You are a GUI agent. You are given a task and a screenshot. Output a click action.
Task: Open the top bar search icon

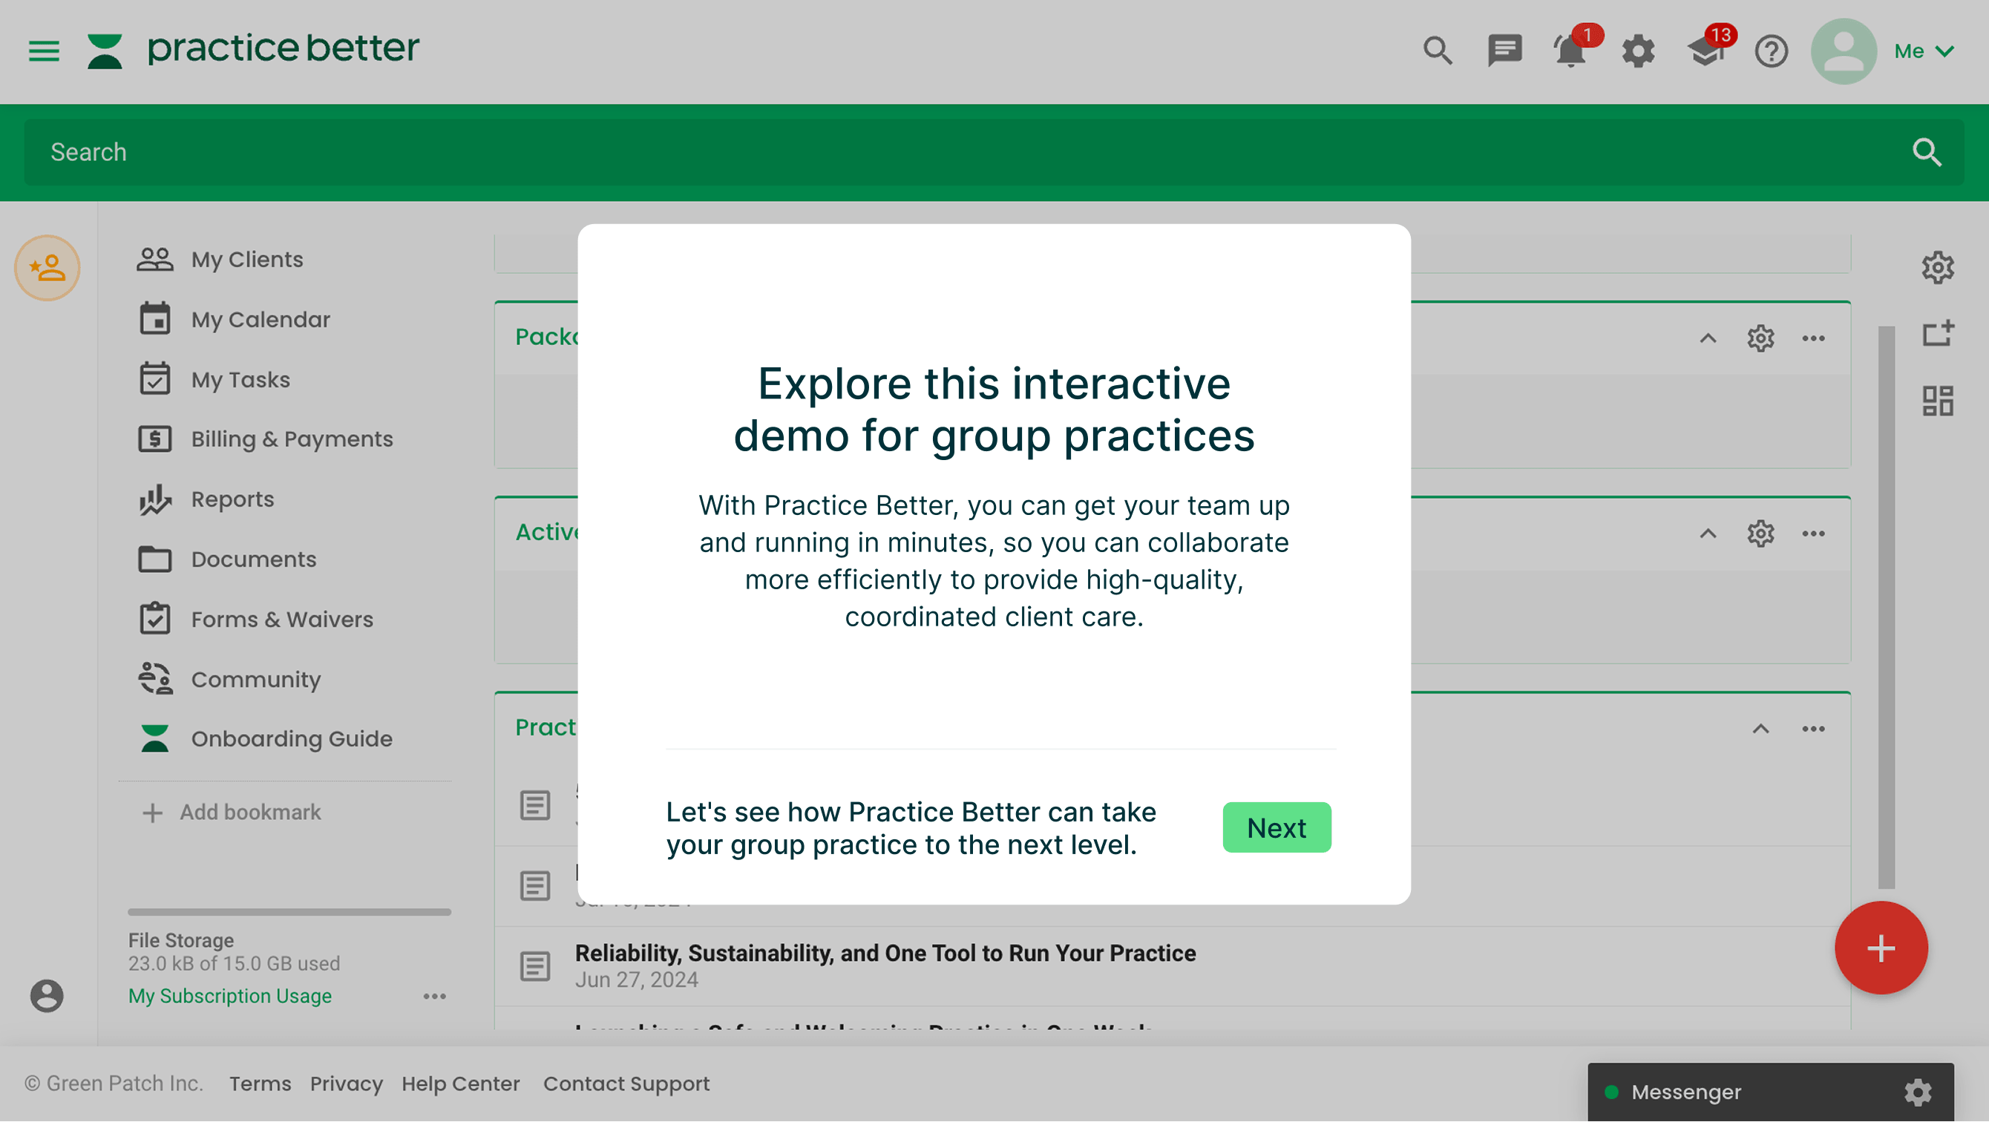1438,51
